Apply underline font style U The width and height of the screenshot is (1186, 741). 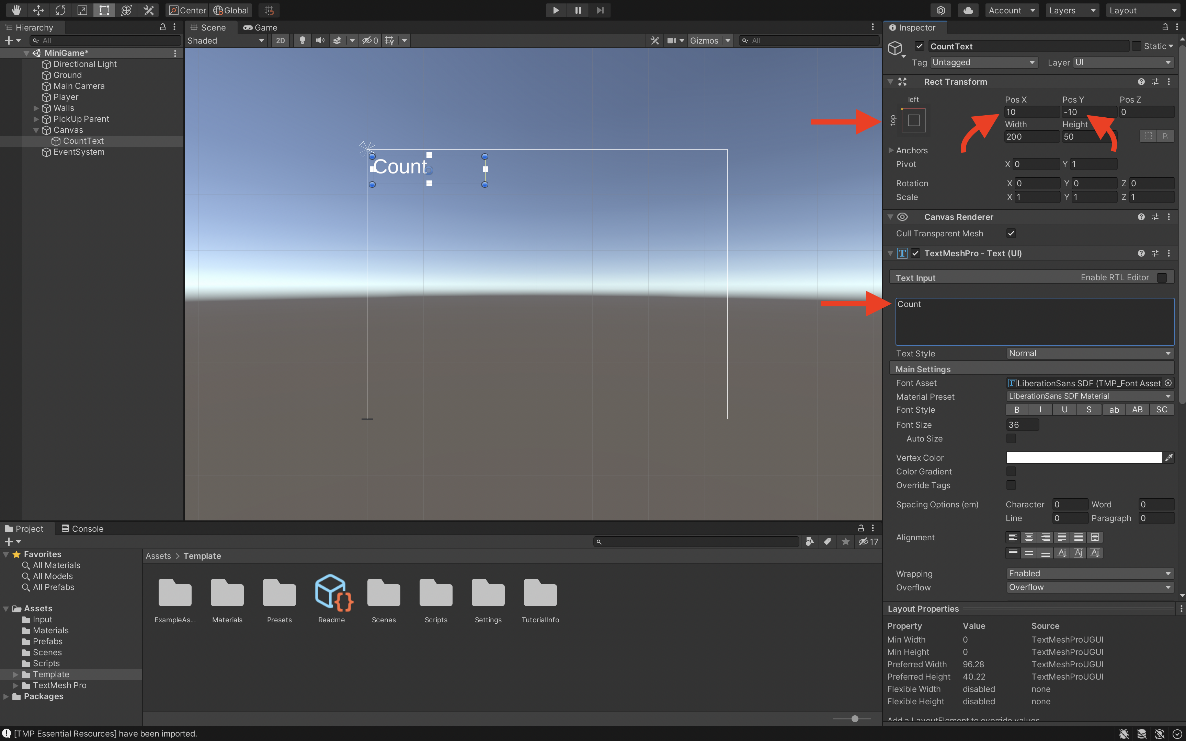pos(1064,409)
